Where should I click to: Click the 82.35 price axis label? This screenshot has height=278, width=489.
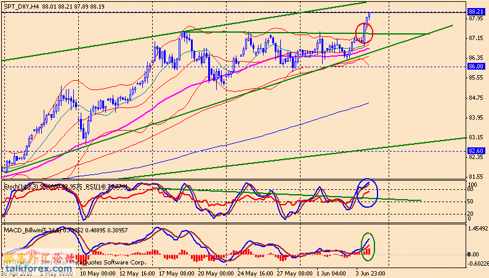click(x=476, y=157)
